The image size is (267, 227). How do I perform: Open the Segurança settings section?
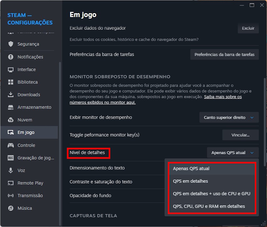pyautogui.click(x=29, y=44)
